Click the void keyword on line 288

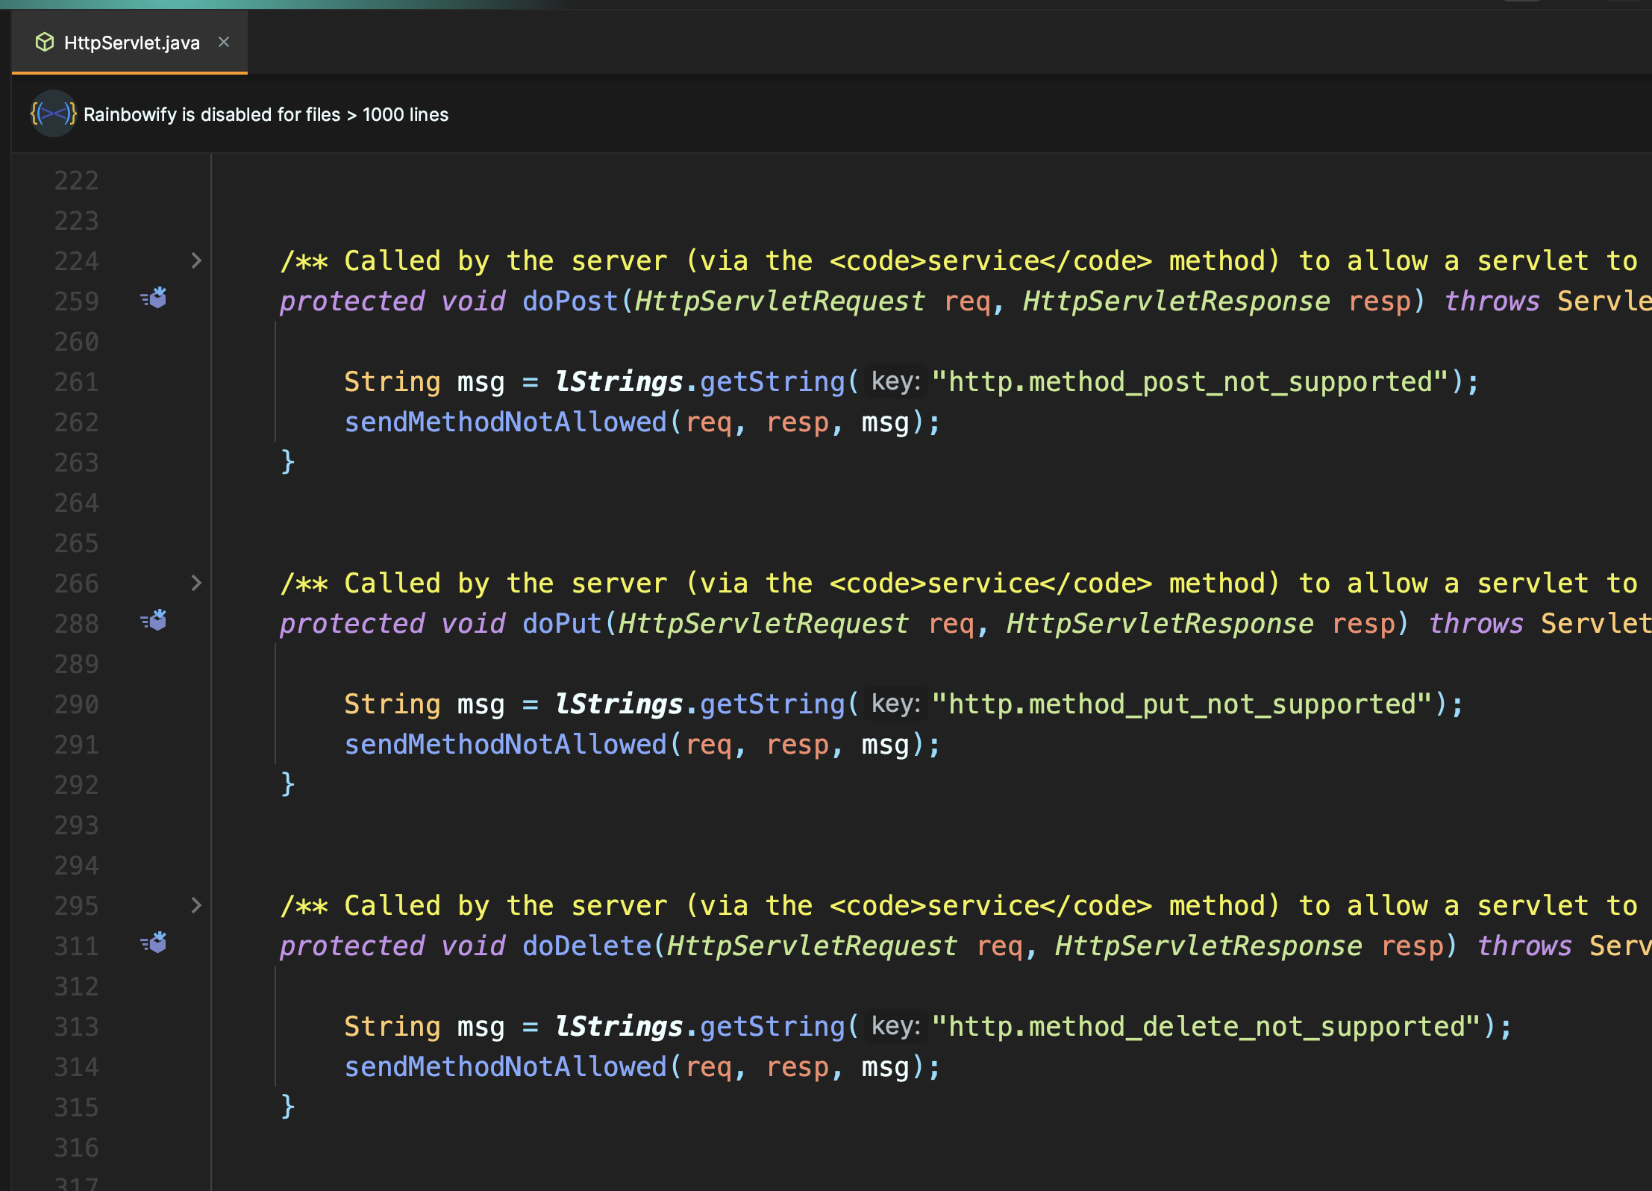coord(473,623)
